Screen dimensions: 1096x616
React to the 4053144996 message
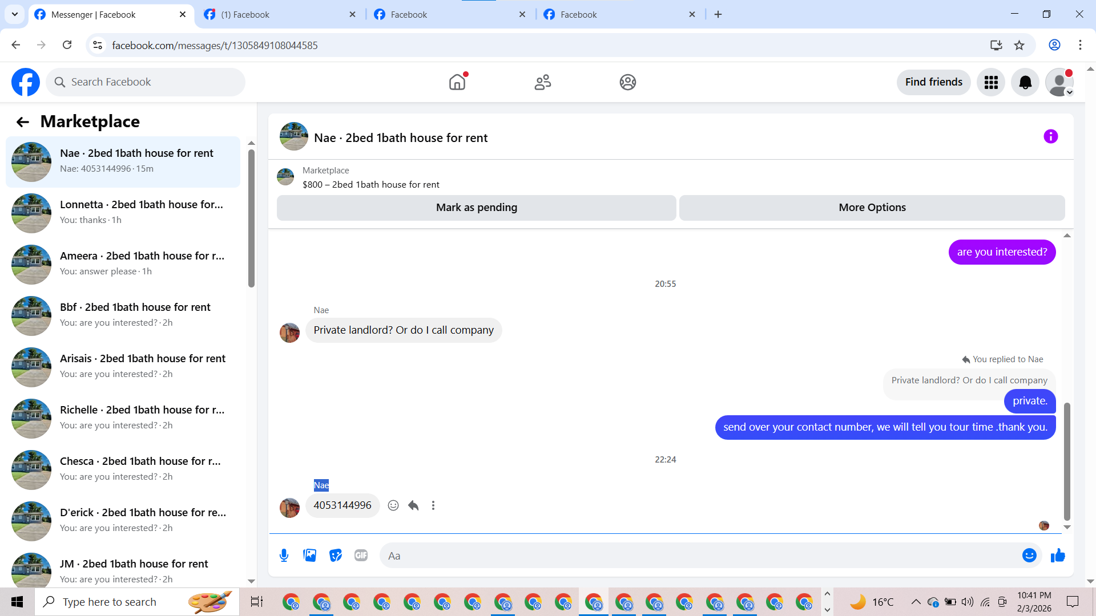tap(393, 505)
